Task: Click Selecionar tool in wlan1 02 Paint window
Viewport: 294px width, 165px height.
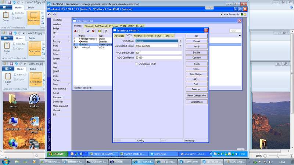Action: pos(34,18)
